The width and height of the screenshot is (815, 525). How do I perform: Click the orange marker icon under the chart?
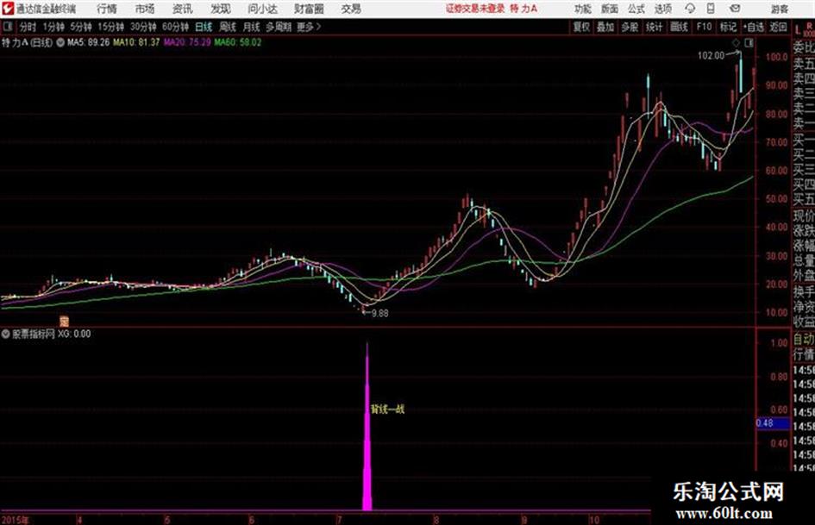tap(64, 322)
